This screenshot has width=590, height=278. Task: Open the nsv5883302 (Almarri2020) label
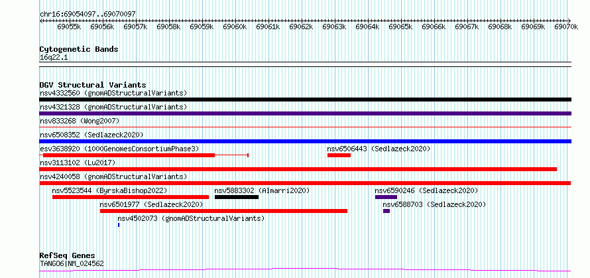click(x=262, y=190)
